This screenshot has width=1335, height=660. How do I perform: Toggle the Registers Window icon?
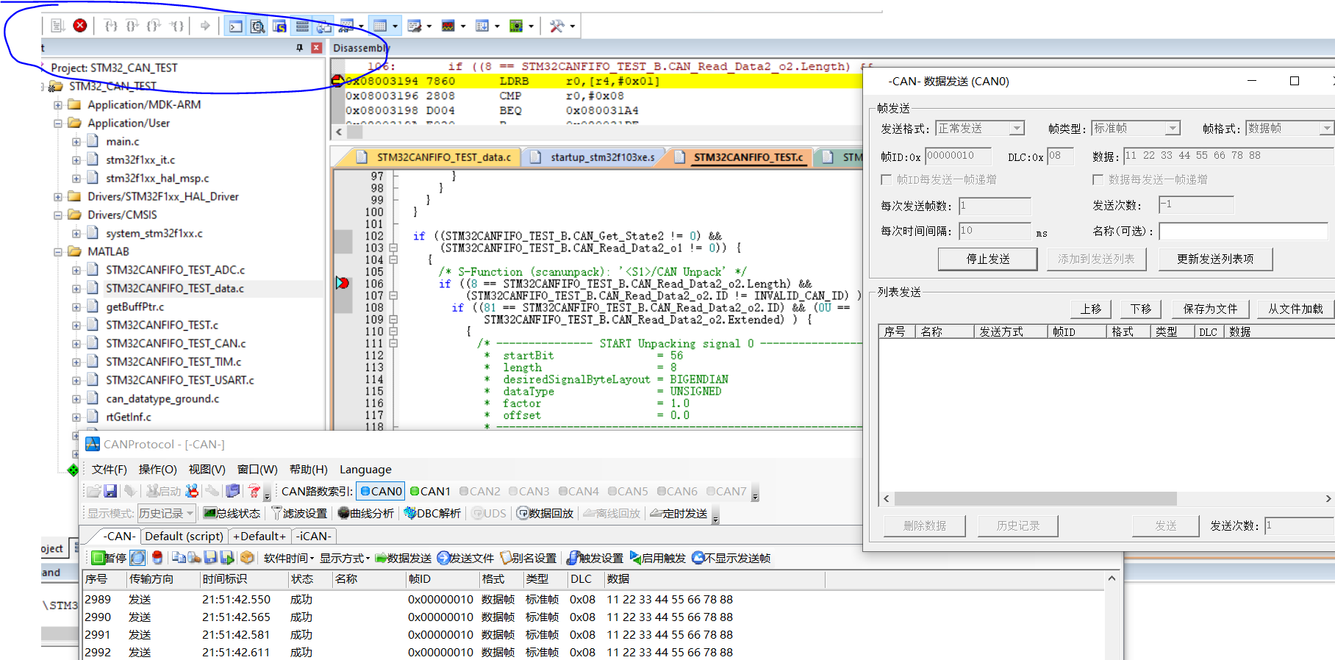click(x=302, y=26)
